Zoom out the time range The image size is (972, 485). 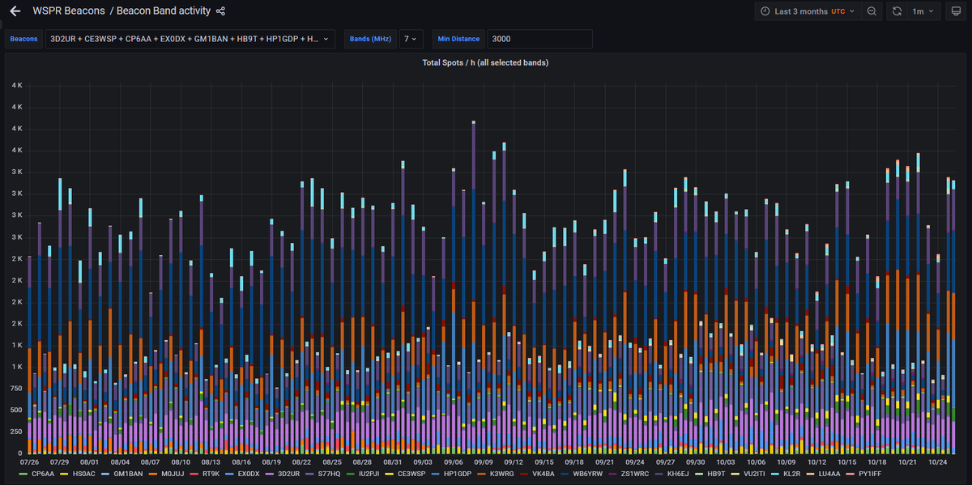click(872, 11)
